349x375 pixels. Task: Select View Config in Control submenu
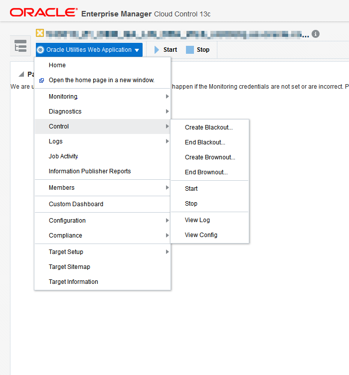coord(210,235)
